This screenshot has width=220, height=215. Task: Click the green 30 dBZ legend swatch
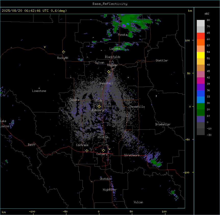pyautogui.click(x=201, y=106)
